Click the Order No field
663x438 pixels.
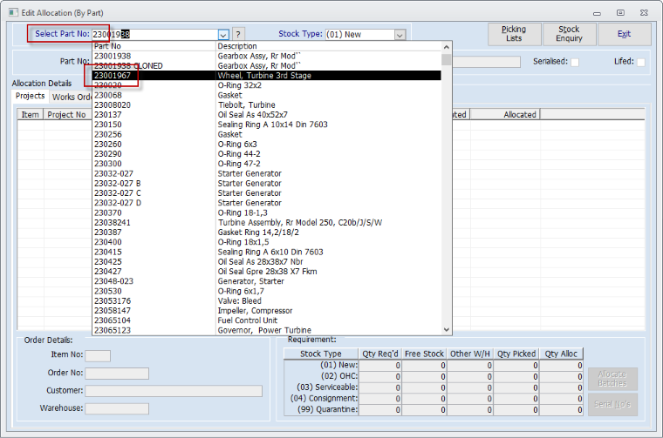pyautogui.click(x=117, y=374)
